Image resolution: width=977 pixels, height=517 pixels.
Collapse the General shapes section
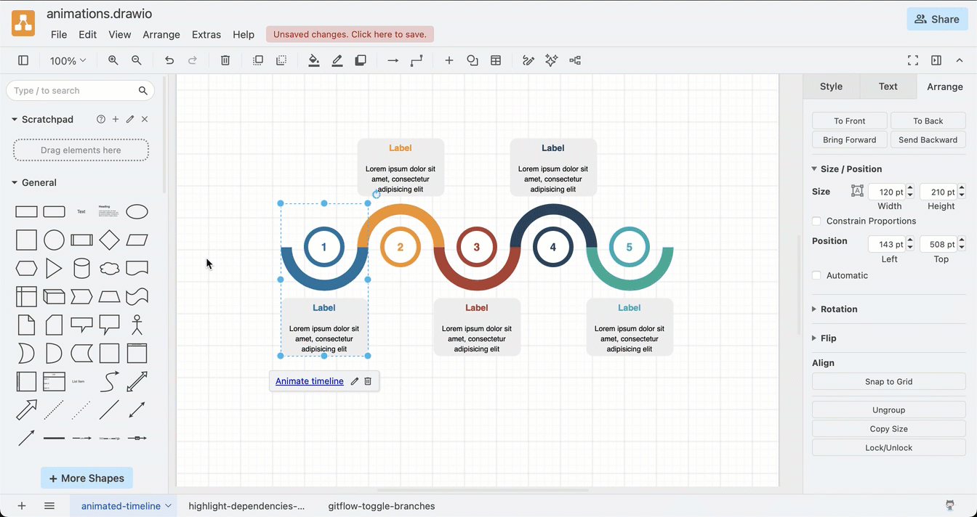15,182
